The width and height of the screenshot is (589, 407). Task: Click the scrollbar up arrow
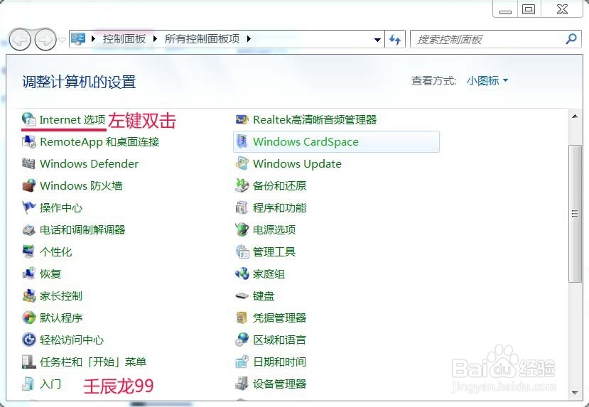point(575,116)
